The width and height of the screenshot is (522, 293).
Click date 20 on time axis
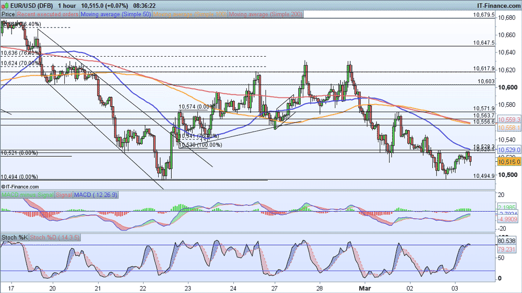[x=53, y=288]
